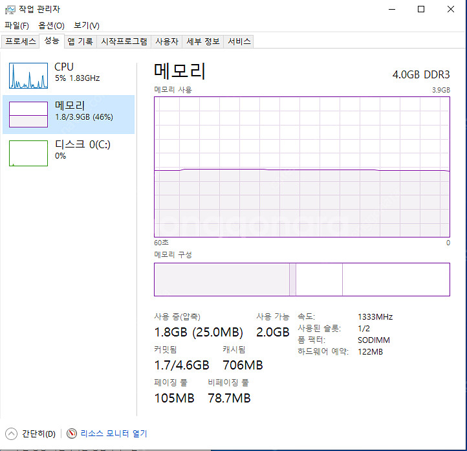This screenshot has width=467, height=451.
Task: Click the 간단히(D) button label
Action: coord(39,434)
